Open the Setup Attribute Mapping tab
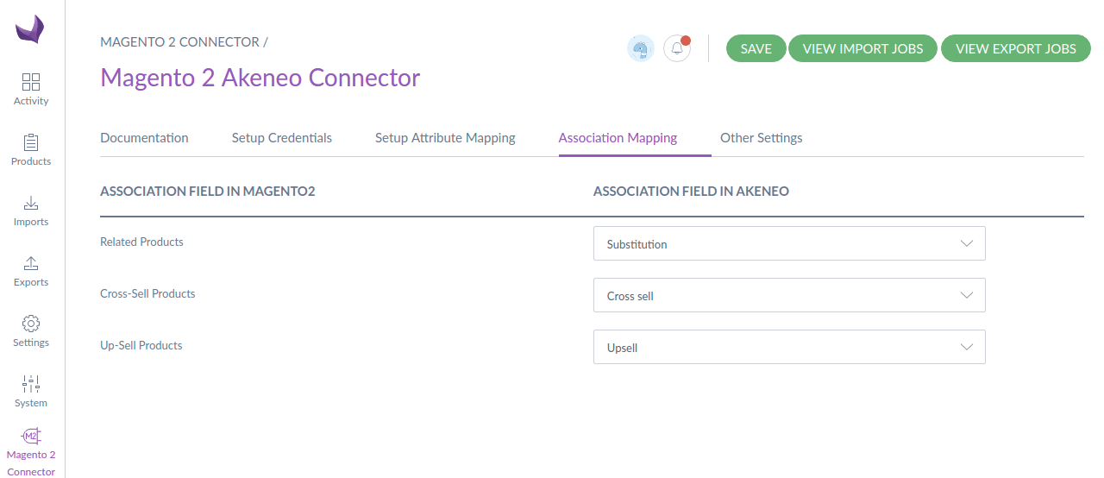This screenshot has width=1104, height=478. (445, 138)
